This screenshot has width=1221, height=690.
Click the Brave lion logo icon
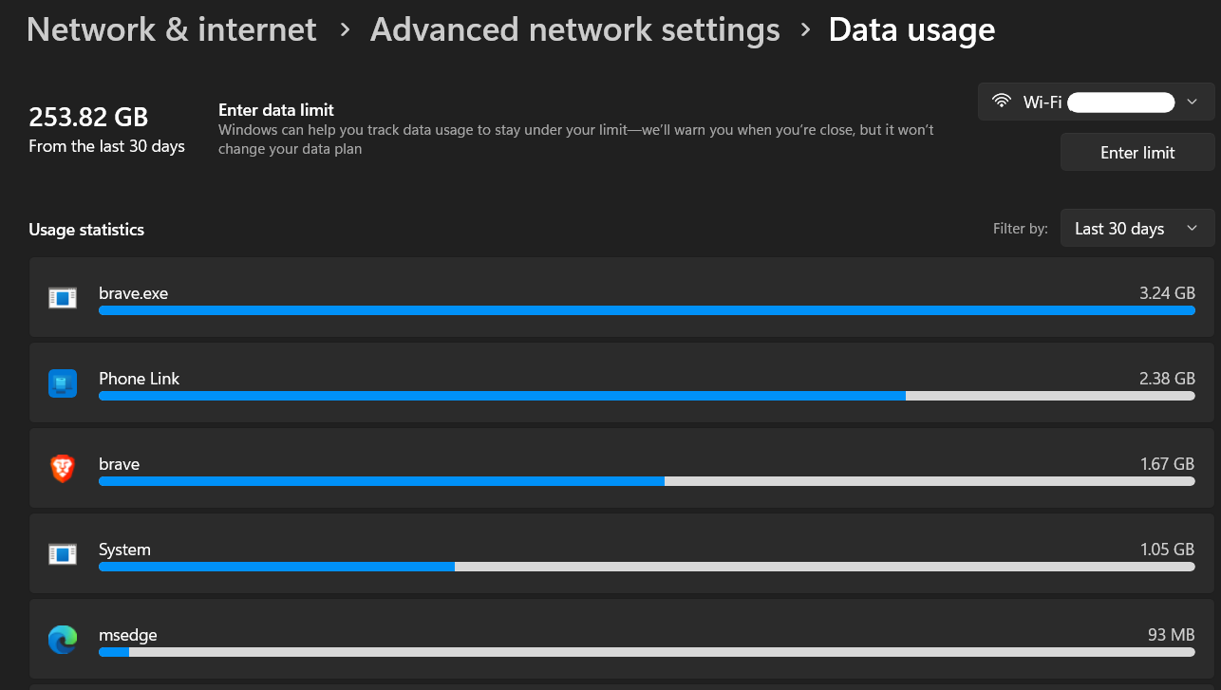pos(63,469)
